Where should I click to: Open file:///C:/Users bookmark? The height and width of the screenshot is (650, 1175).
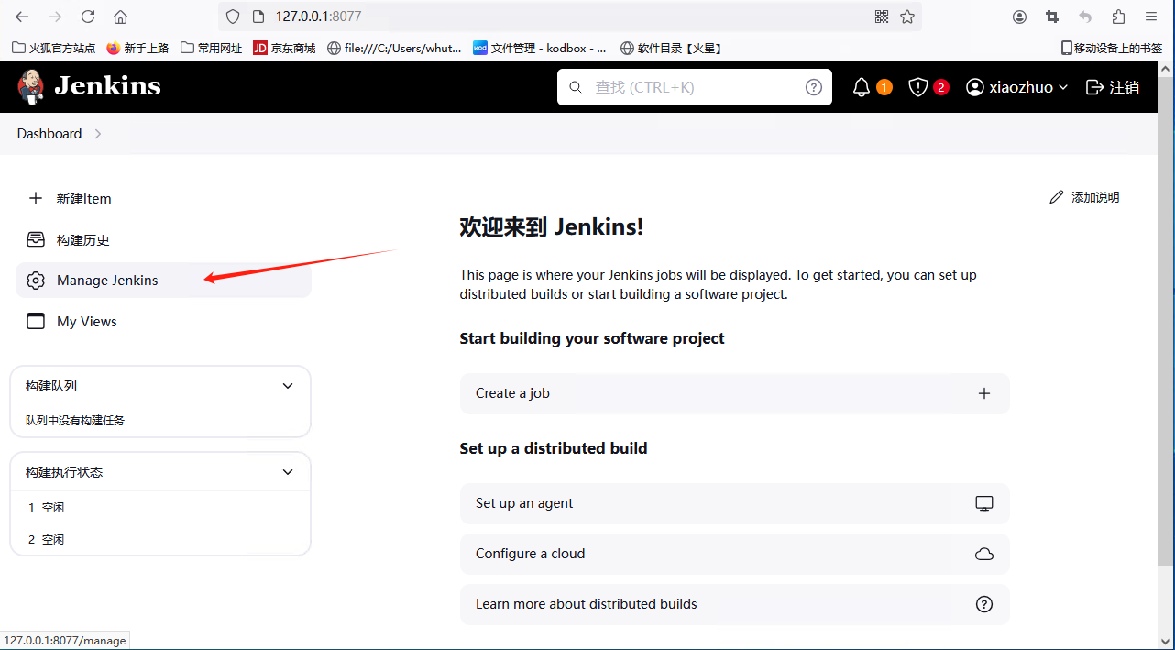point(394,48)
